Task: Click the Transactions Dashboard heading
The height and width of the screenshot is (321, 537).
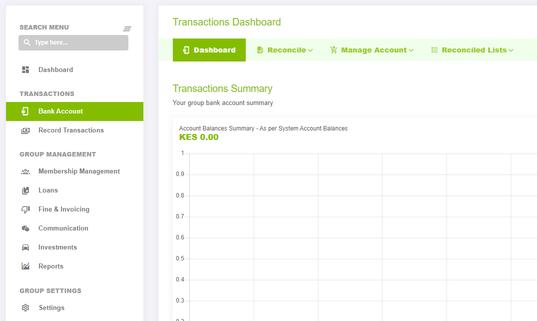Action: 227,22
